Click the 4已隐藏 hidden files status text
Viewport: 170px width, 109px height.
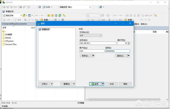[x=81, y=103]
